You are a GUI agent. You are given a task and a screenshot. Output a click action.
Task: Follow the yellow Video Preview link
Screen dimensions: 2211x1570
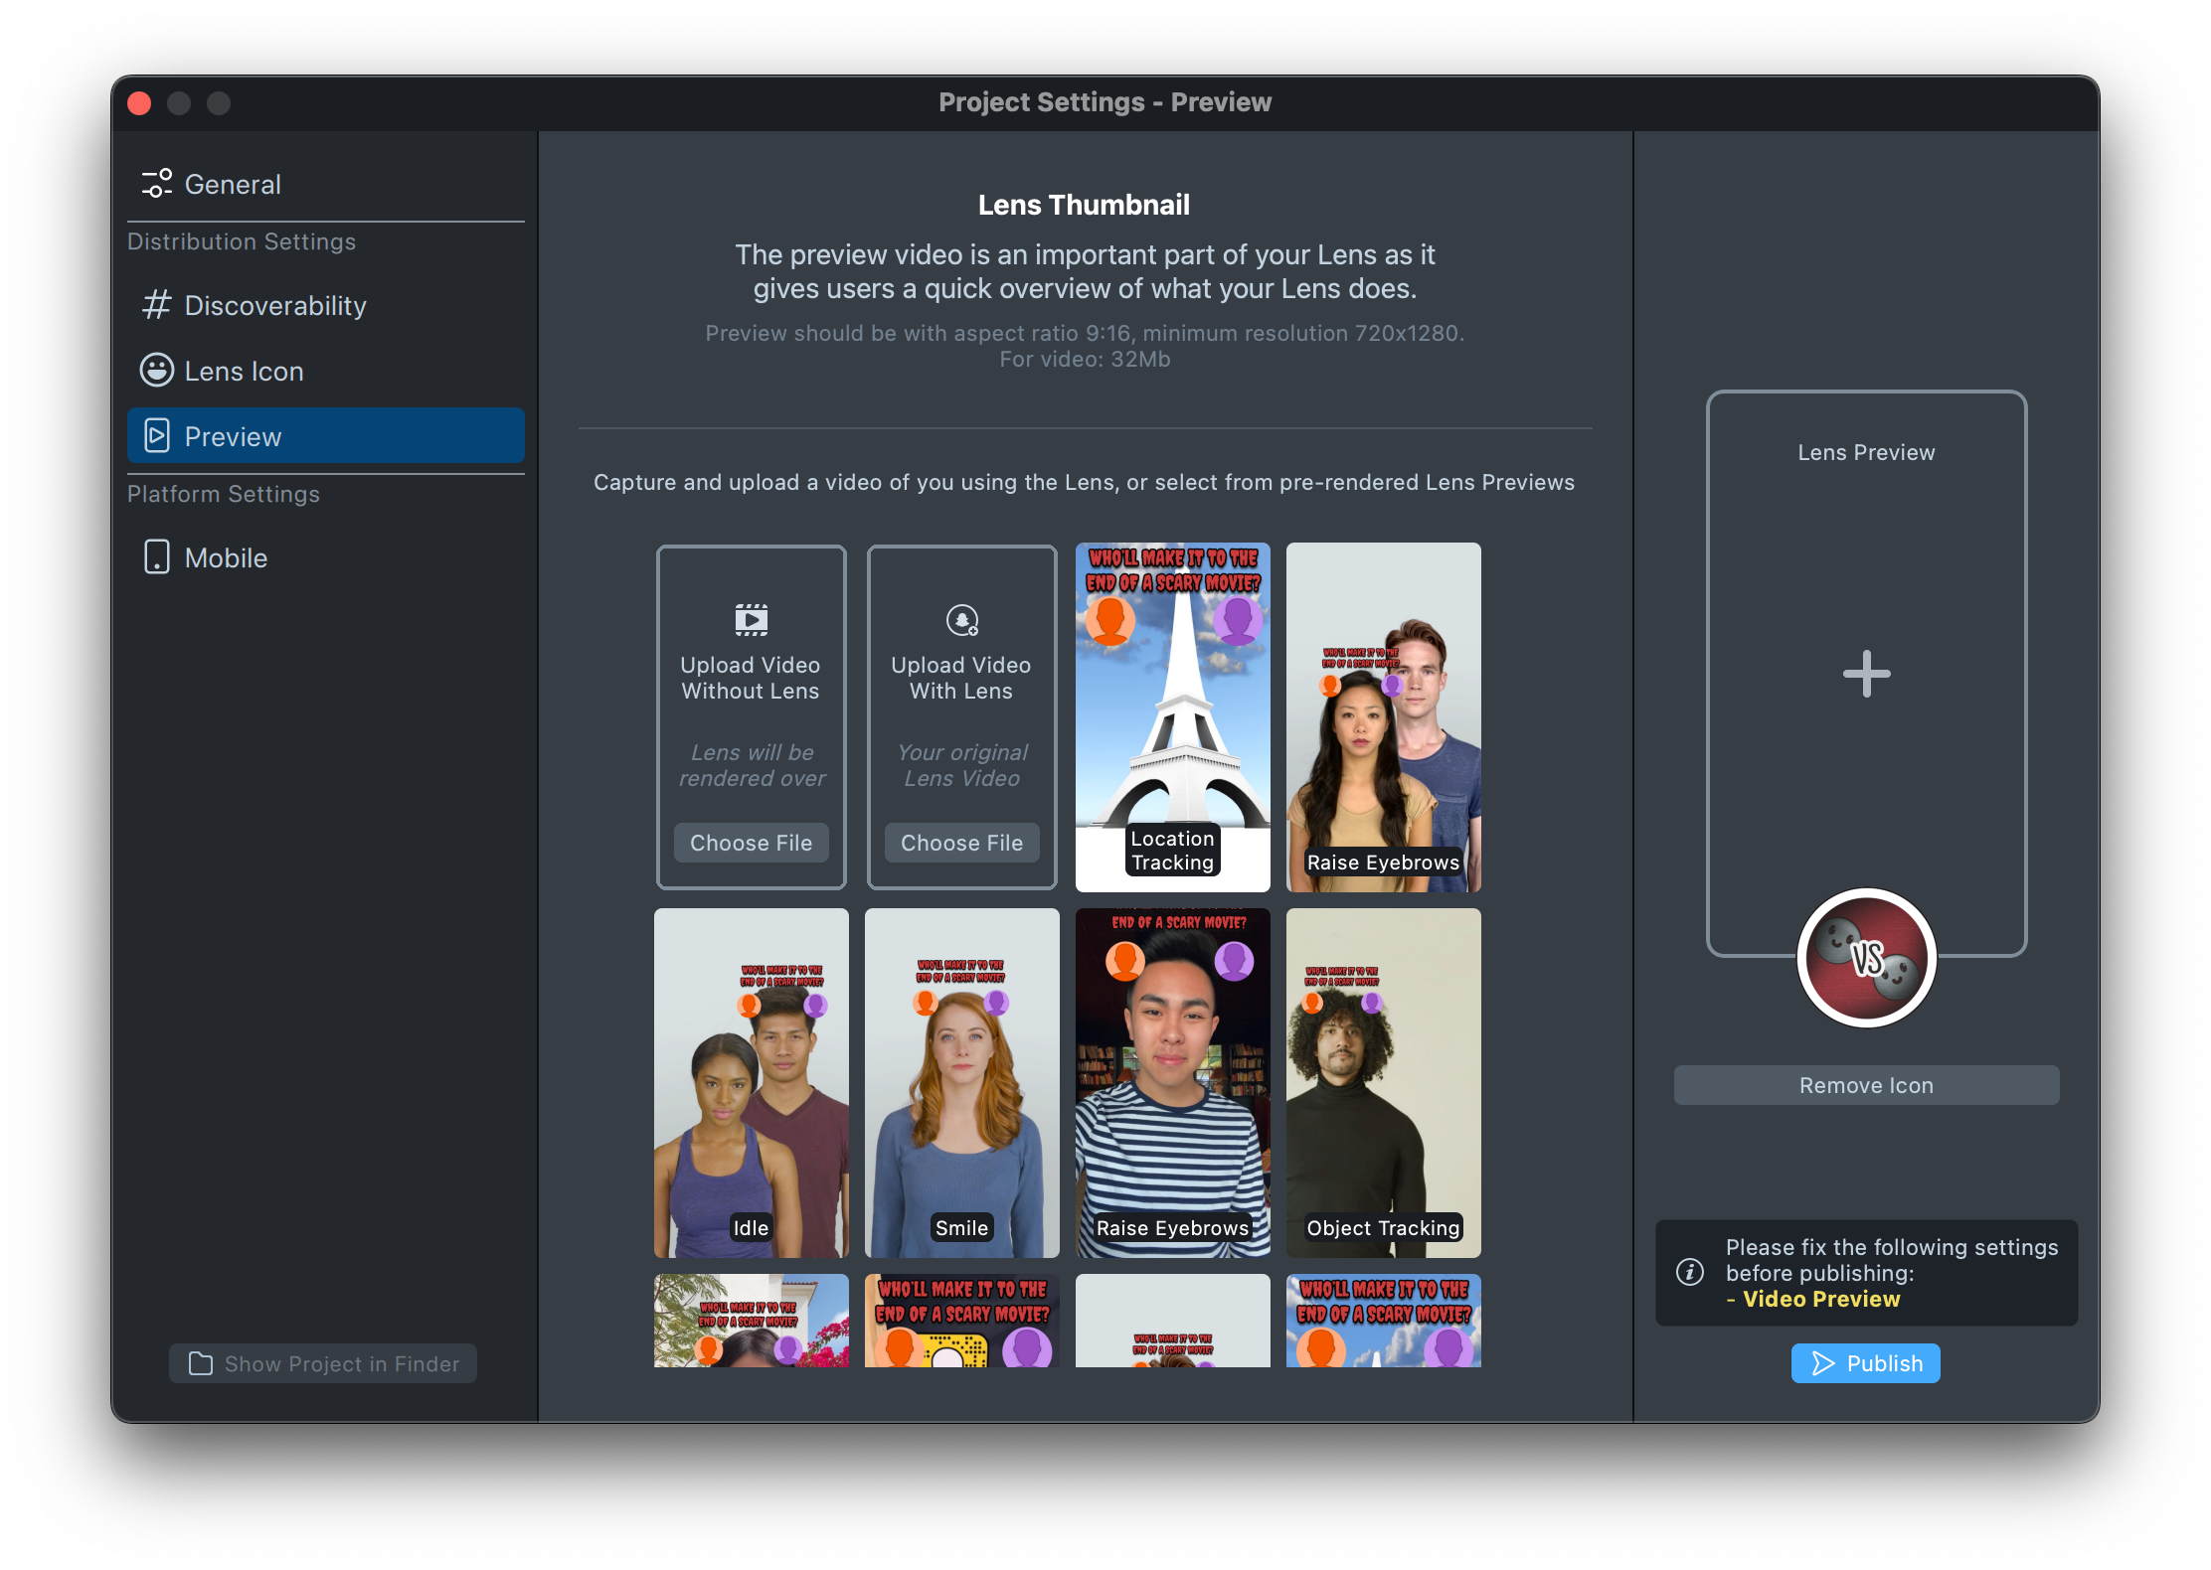pyautogui.click(x=1820, y=1299)
